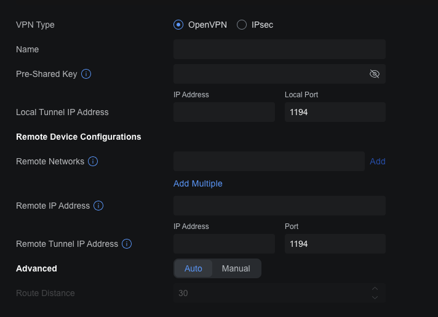Toggle Pre-Shared Key visibility eye icon

374,74
